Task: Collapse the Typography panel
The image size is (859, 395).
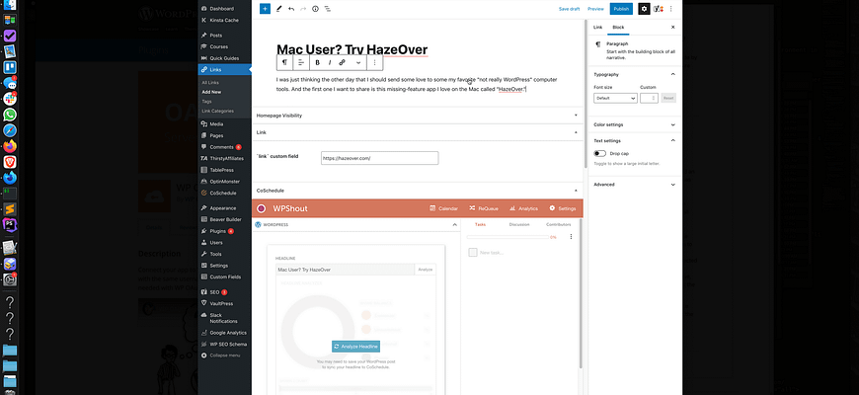Action: click(672, 74)
